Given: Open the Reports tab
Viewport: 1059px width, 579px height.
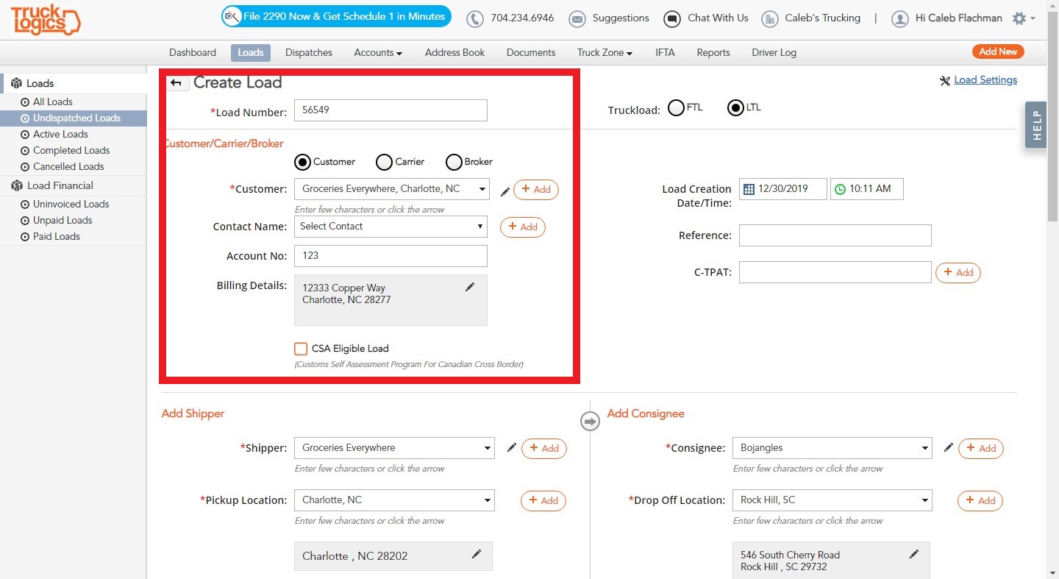Looking at the screenshot, I should (713, 52).
